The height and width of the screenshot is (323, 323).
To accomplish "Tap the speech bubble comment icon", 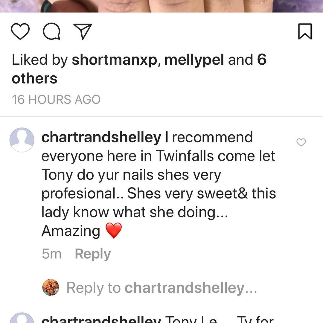I will coord(51,31).
